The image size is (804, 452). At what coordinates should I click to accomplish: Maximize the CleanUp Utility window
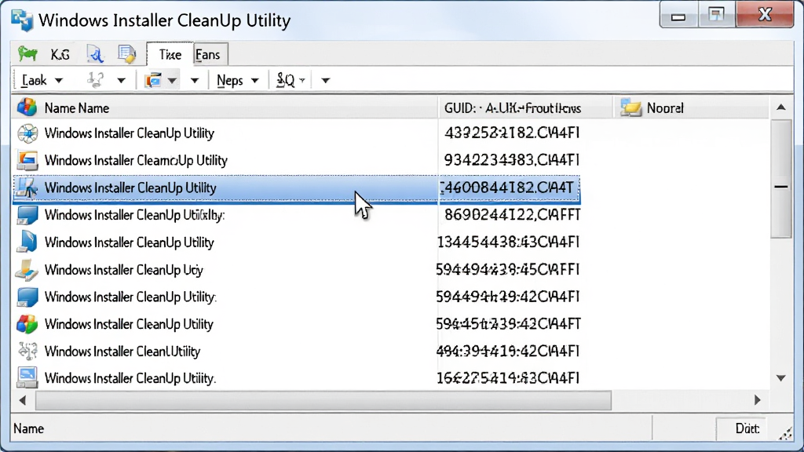coord(716,16)
